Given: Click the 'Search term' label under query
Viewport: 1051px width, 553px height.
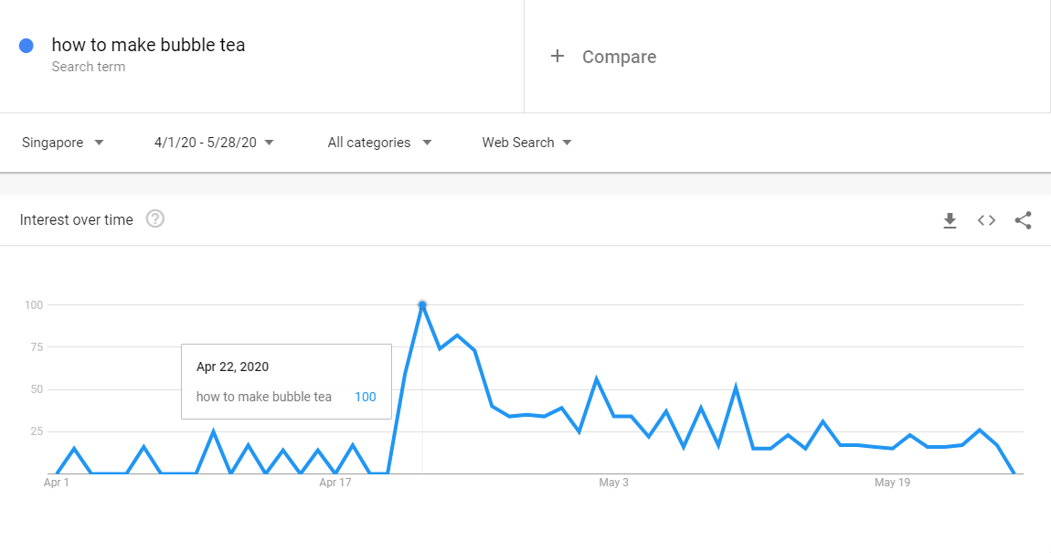Looking at the screenshot, I should point(89,67).
